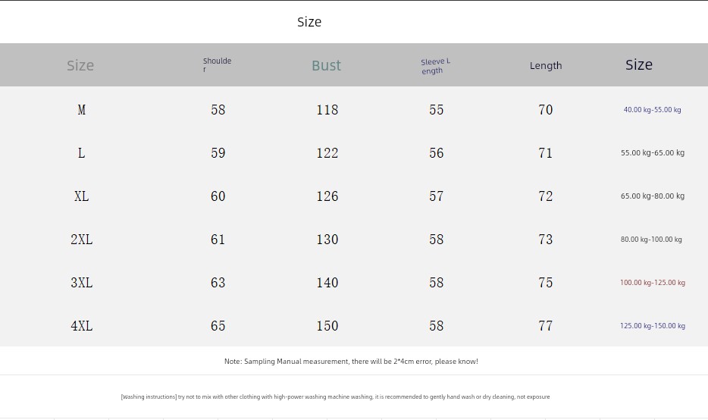Screen dimensions: 708x420
Task: Select the Length column header
Action: [546, 65]
